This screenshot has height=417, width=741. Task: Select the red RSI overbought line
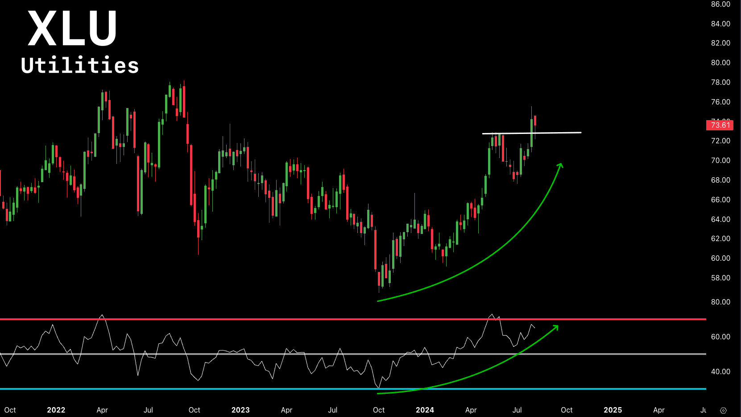[x=353, y=319]
